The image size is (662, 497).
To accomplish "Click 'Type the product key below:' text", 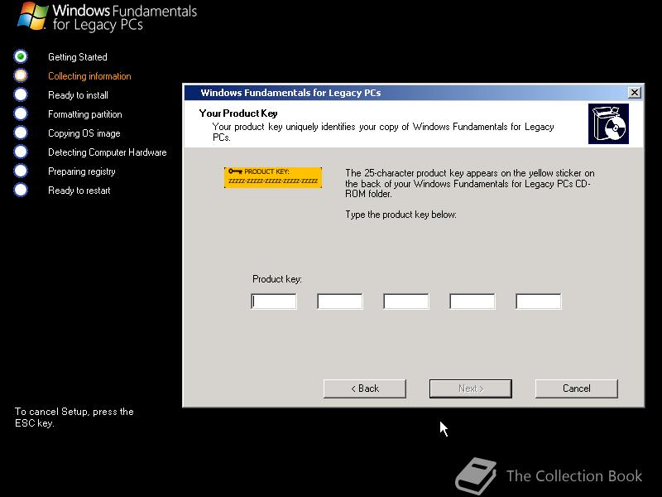I will click(401, 215).
